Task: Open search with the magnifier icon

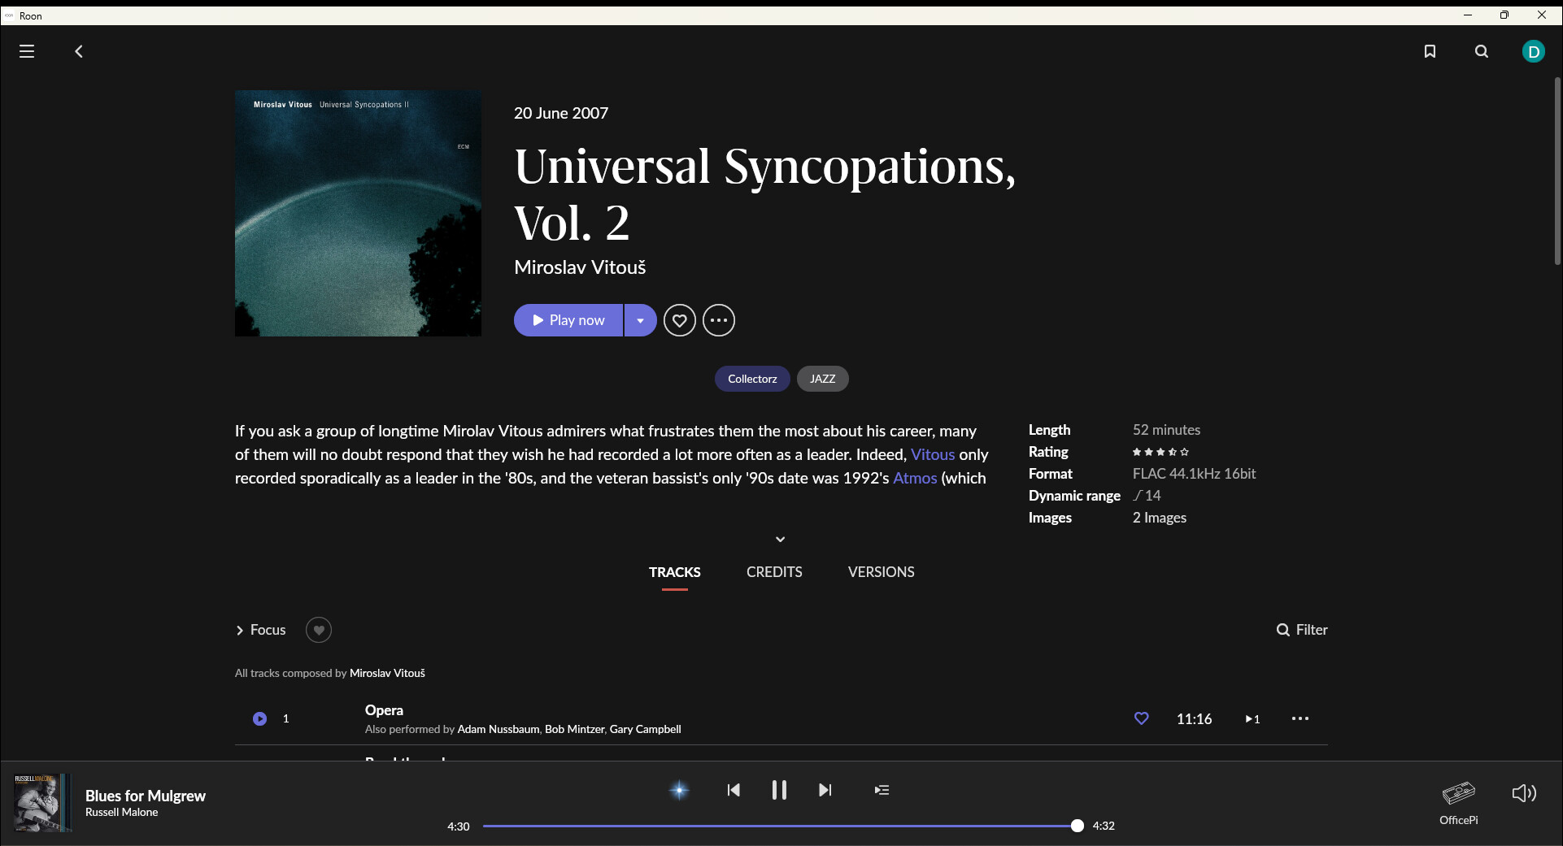Action: click(x=1481, y=51)
